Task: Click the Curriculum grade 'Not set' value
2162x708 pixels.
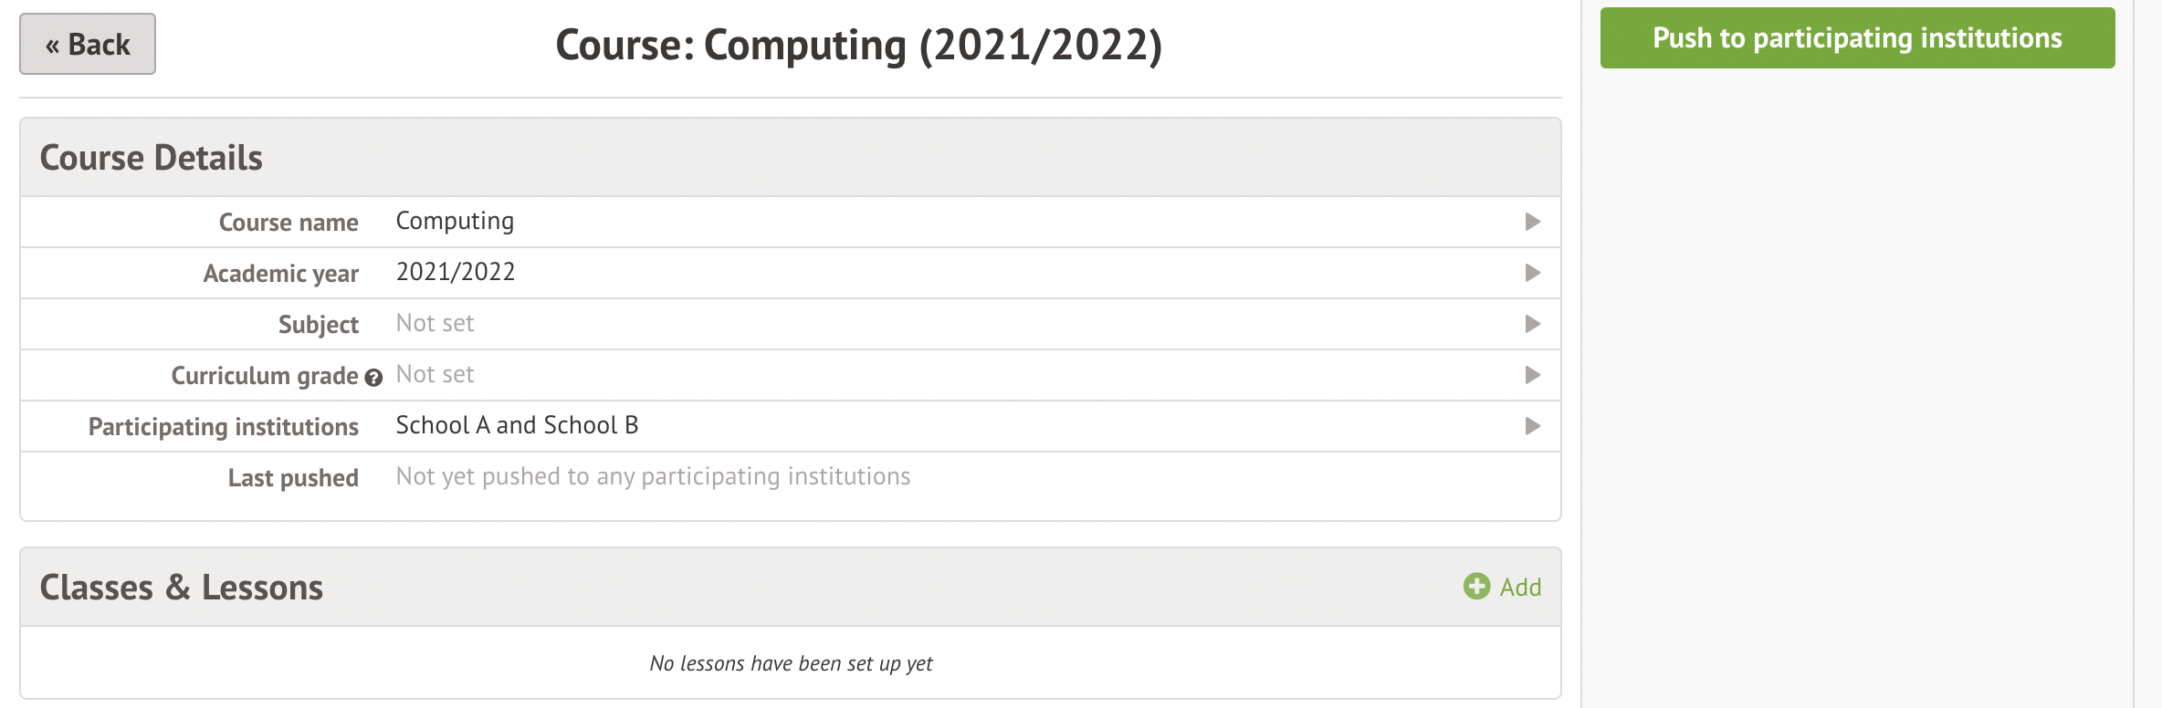Action: tap(435, 375)
